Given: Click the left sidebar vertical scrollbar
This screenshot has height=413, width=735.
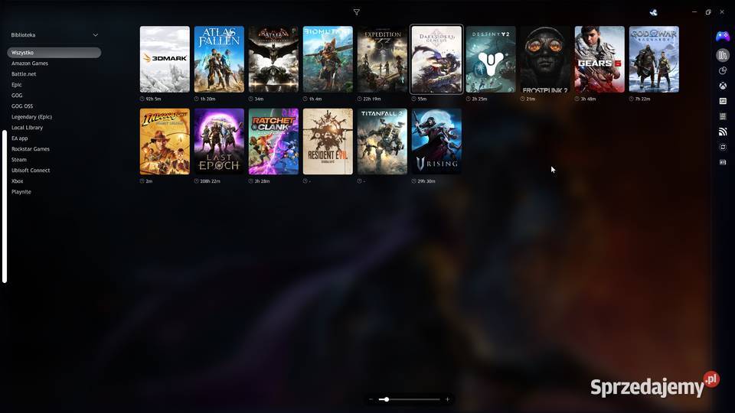Looking at the screenshot, I should (x=5, y=206).
